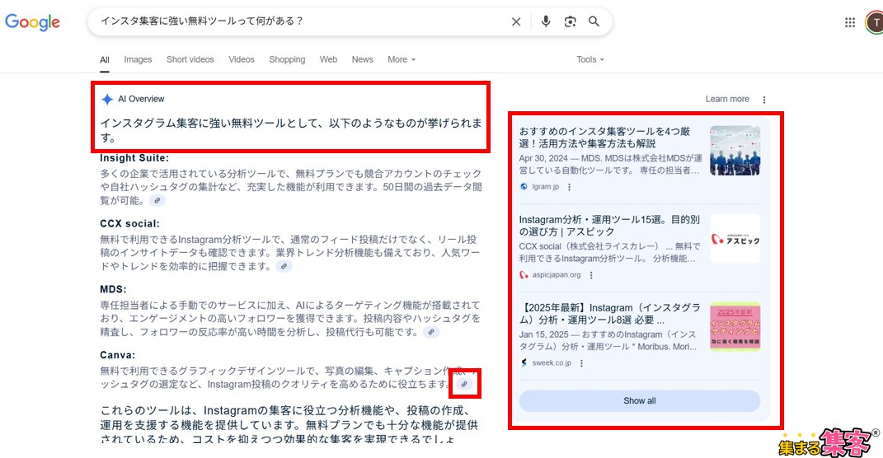Click source link icon after Insight Suite text

pos(157,200)
